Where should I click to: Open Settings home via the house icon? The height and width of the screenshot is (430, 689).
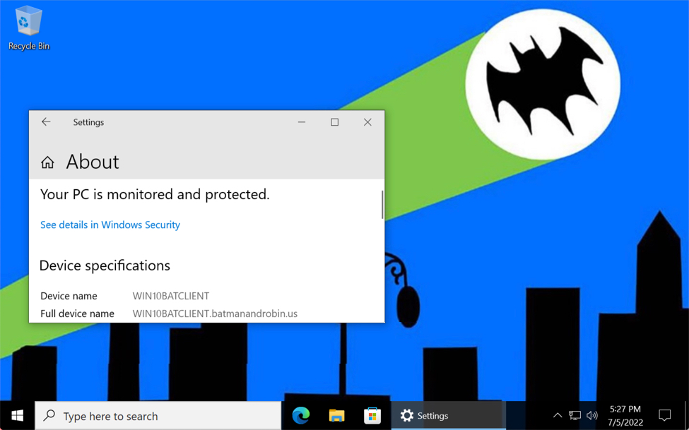tap(47, 162)
